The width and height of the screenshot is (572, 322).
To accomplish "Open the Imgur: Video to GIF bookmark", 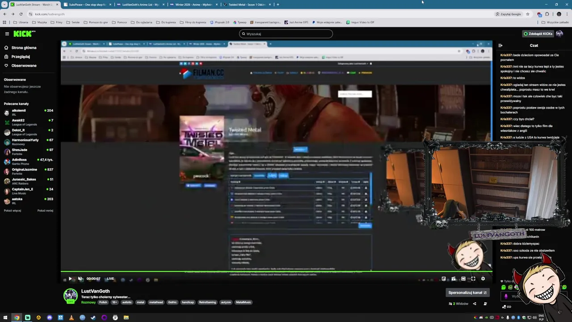I will pos(360,22).
